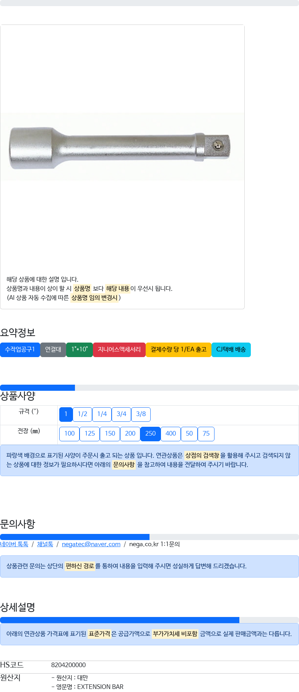Click the extension bar product image
The height and width of the screenshot is (692, 299).
[122, 147]
